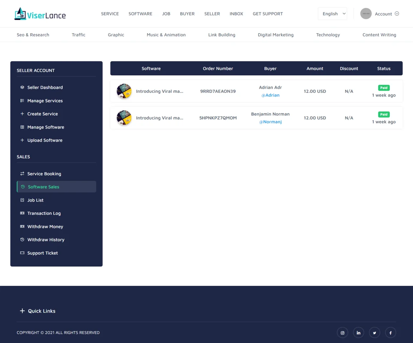Click the Amount column header

point(315,68)
